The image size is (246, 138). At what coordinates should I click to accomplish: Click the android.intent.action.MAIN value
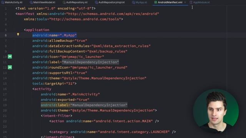coord(123,121)
